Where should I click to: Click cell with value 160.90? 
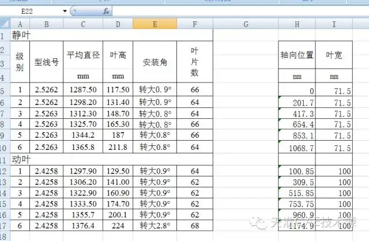click(x=118, y=193)
